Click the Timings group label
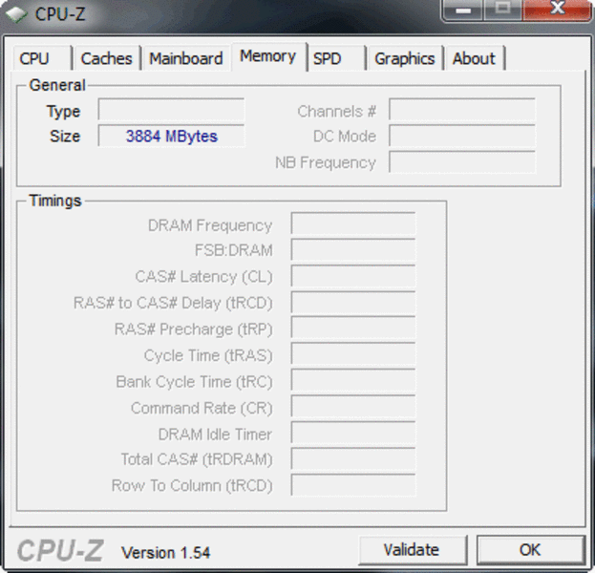The height and width of the screenshot is (573, 595). click(x=55, y=201)
